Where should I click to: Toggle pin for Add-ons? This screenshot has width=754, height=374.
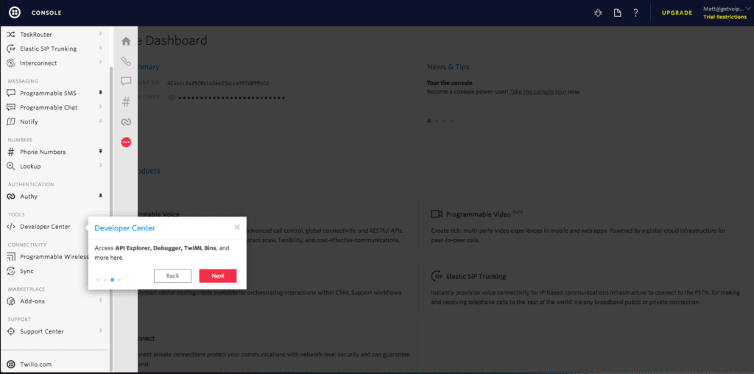click(x=100, y=301)
